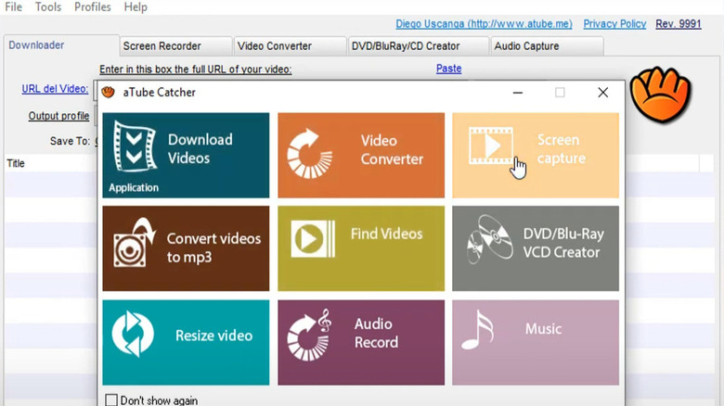Open the Privacy Policy link
This screenshot has width=724, height=406.
coord(614,24)
